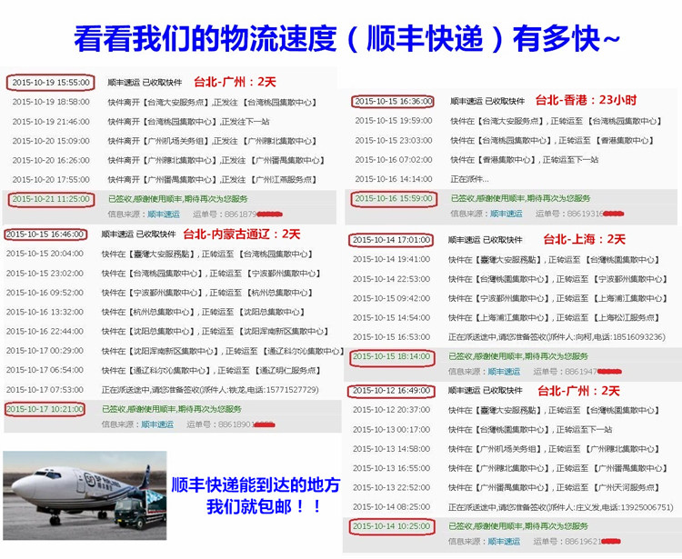Screen dimensions: 682x559
Task: Click the delivery row with phone 18516093236
Action: coord(509,337)
